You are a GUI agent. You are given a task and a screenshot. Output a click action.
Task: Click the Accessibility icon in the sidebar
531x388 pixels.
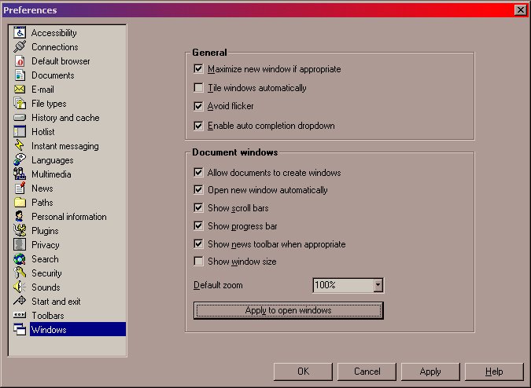(x=20, y=33)
